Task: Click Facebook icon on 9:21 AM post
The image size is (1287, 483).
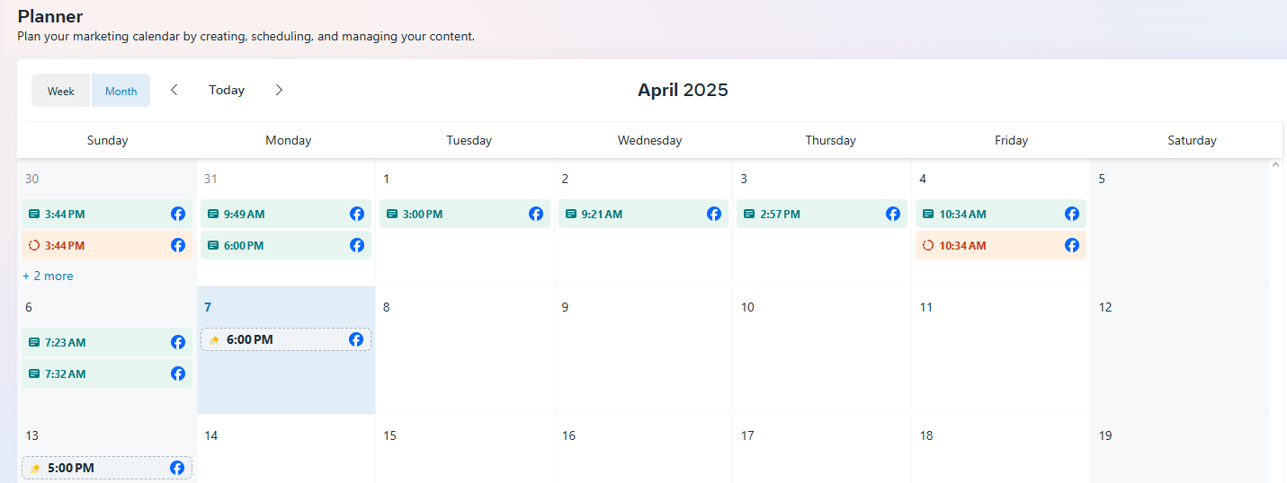Action: (x=714, y=214)
